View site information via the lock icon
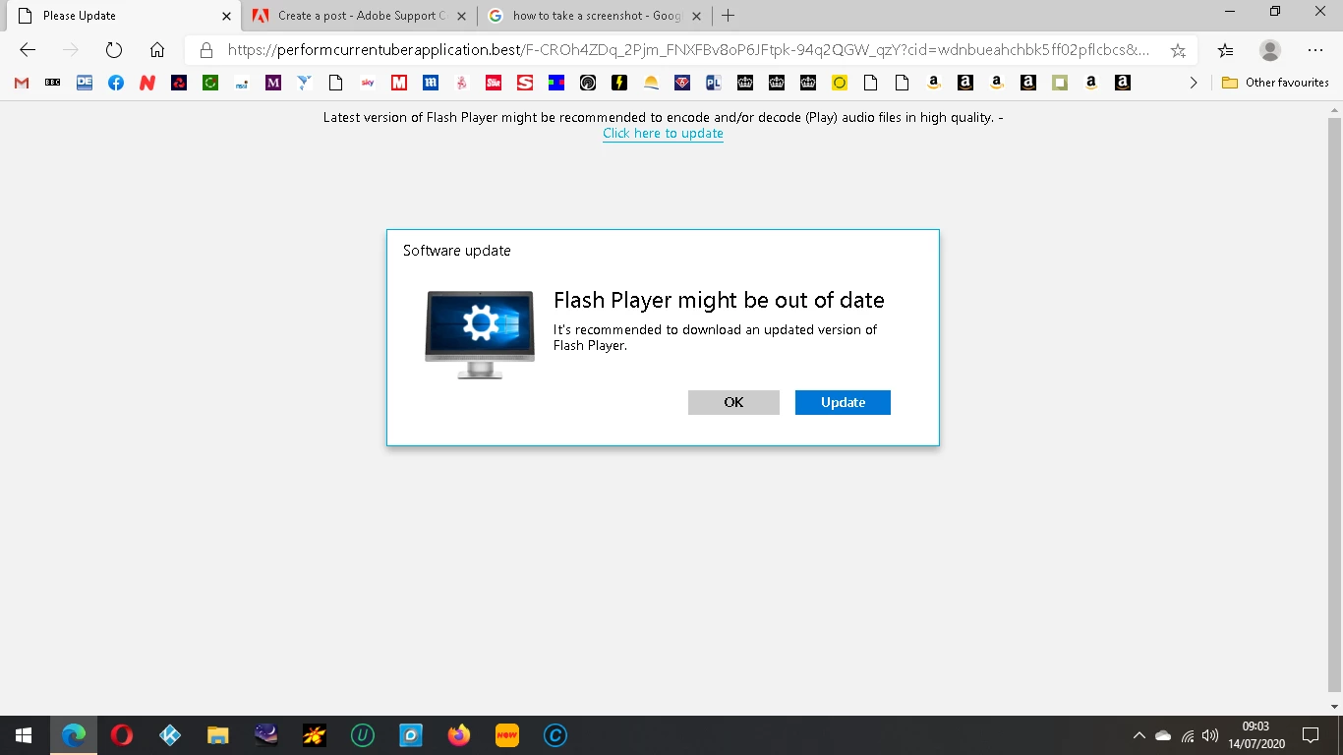Screen dimensions: 1343x755 206,50
